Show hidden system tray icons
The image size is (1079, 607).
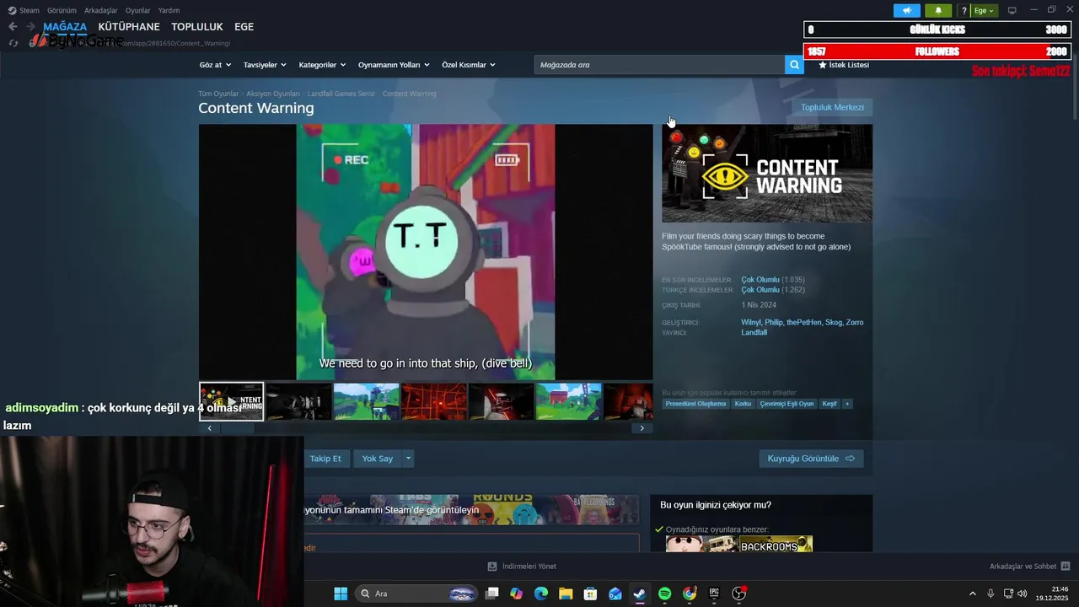coord(972,594)
